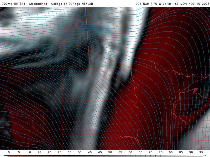Screen dimensions: 210x157
Task: Click the "18Z MON NOV 10 2025" valid time
Action: click(x=191, y=4)
